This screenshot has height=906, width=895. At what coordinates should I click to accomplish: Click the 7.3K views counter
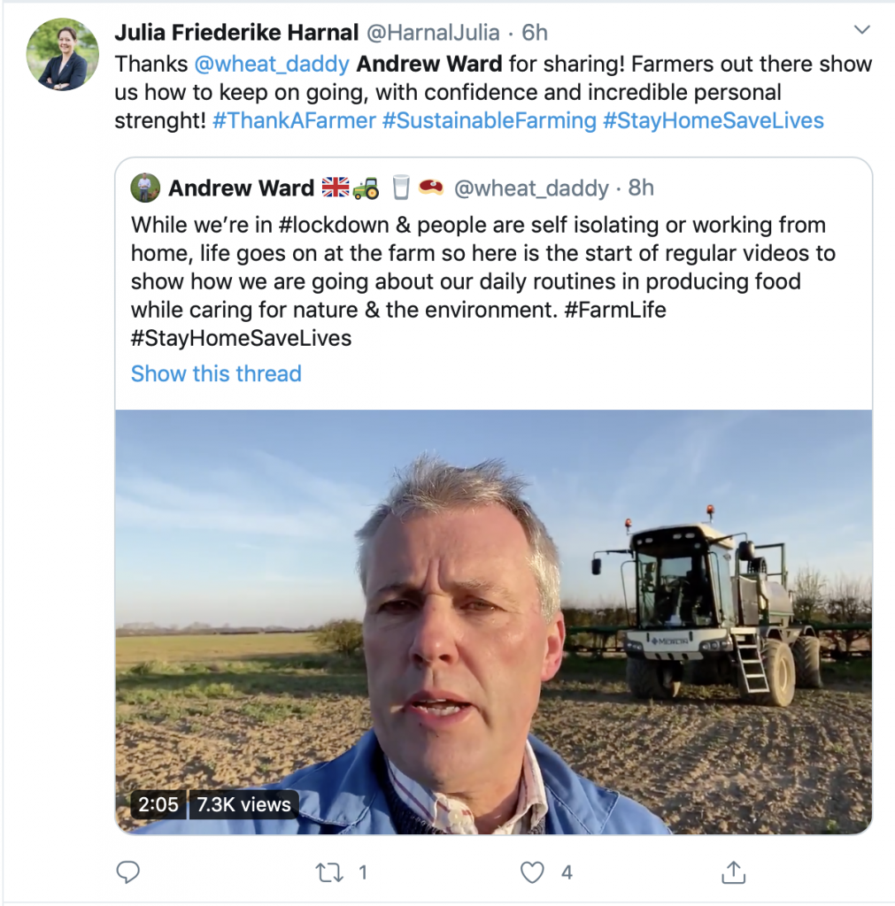(243, 804)
